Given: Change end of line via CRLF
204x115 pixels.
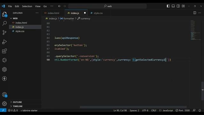Looking at the screenshot, I should point(154,111).
